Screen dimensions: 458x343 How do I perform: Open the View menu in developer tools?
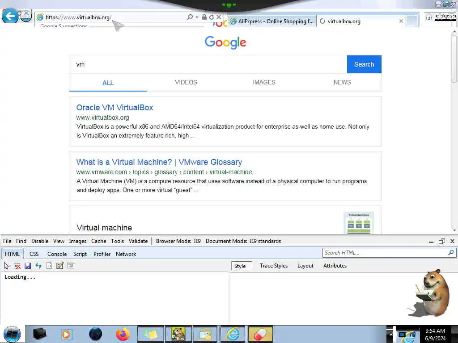pos(59,241)
